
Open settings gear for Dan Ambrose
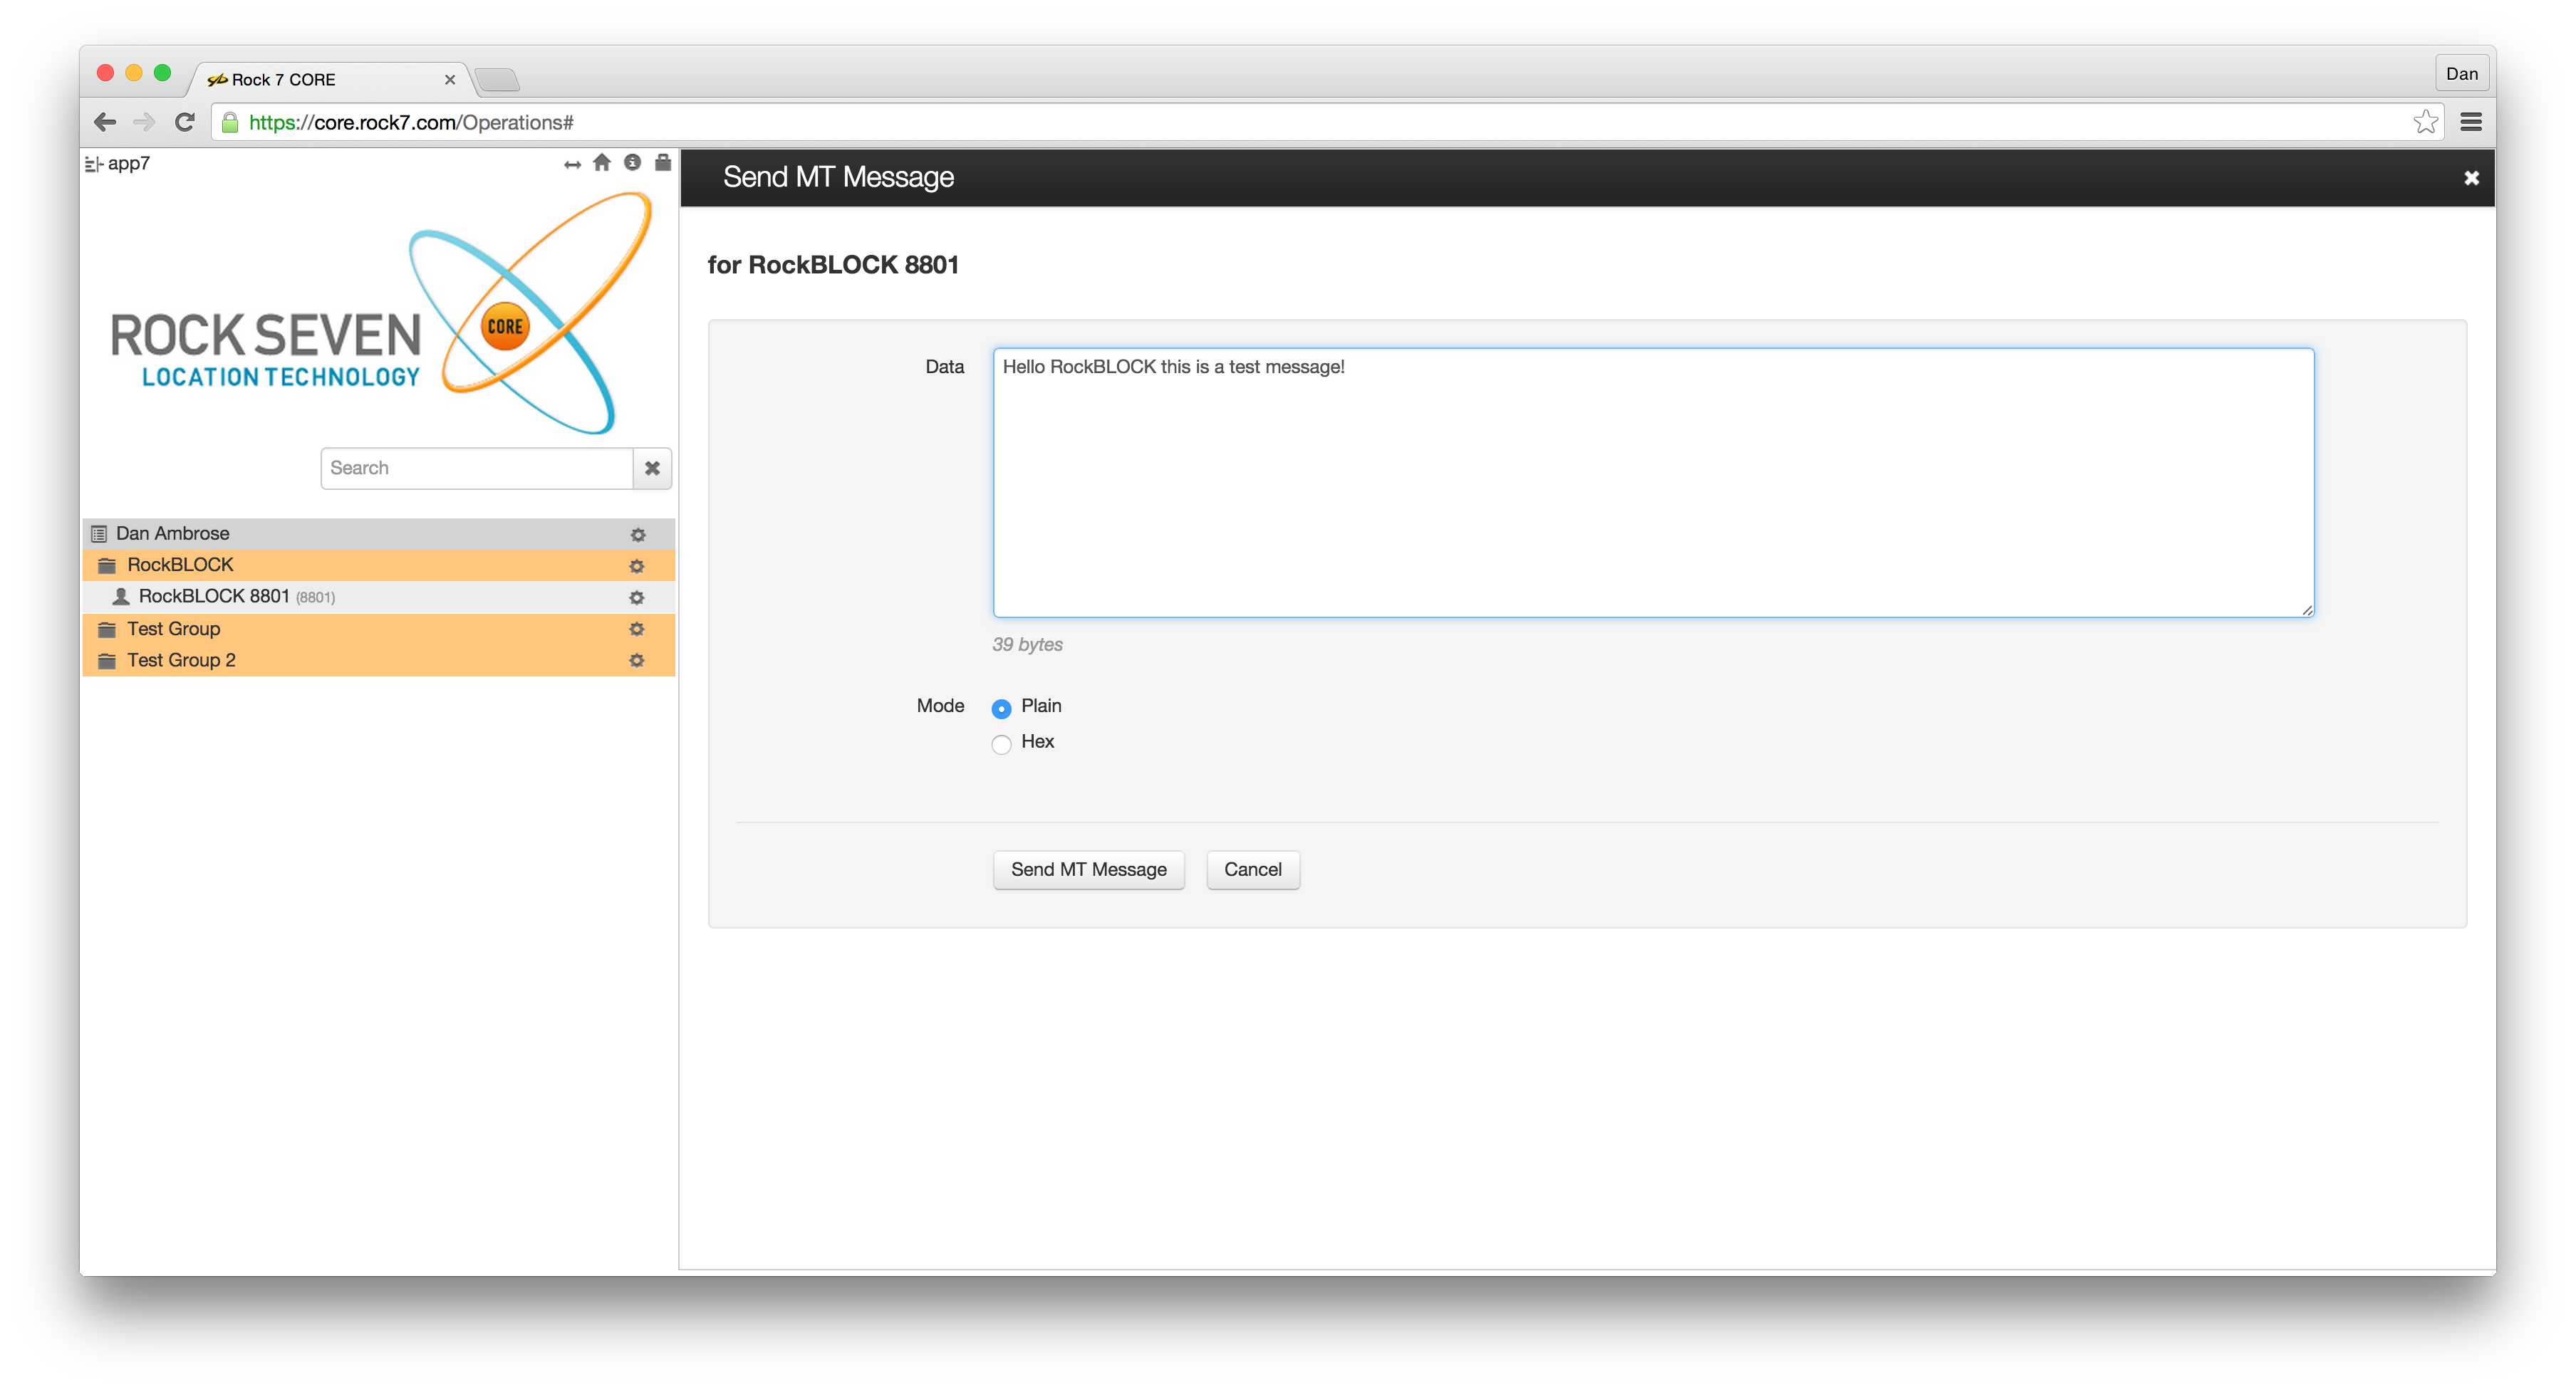[x=638, y=535]
